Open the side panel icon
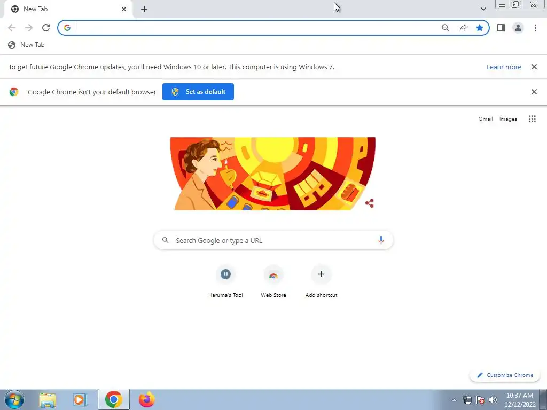Image resolution: width=547 pixels, height=410 pixels. pos(501,28)
